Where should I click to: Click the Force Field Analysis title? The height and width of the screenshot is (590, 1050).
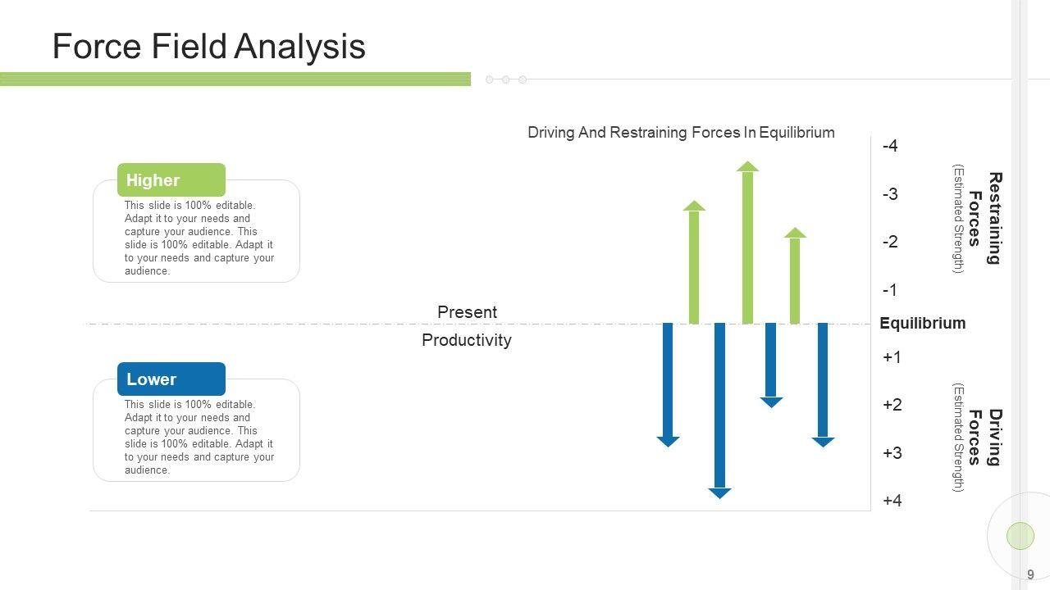point(208,47)
